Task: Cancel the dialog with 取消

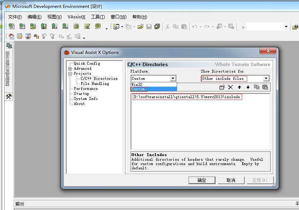Action: pos(231,180)
